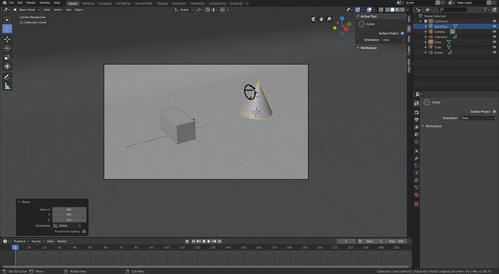Image resolution: width=499 pixels, height=274 pixels.
Task: Expand the BackDrop item in the outliner
Action: pos(426,27)
